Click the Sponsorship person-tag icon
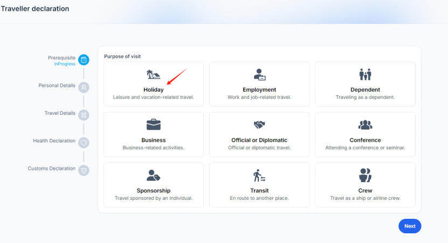This screenshot has height=243, width=448. point(153,176)
